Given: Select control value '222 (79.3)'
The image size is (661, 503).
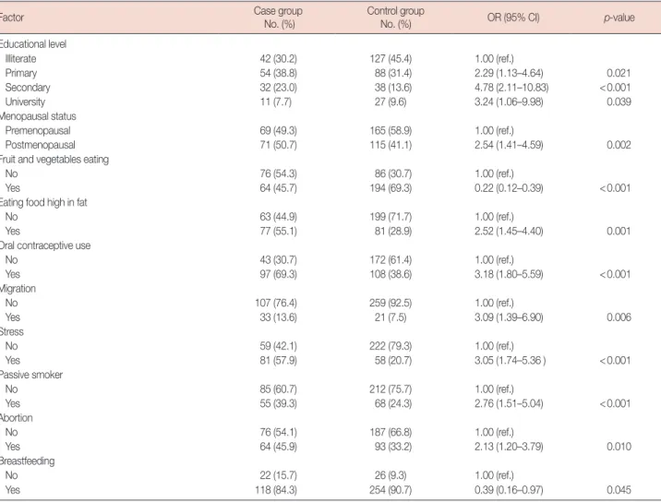Looking at the screenshot, I should click(391, 346).
